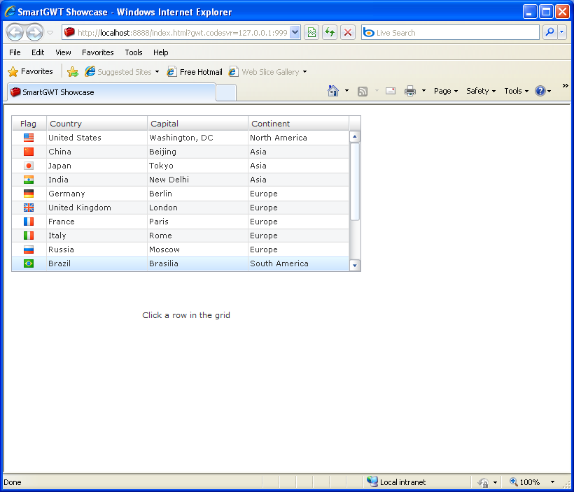Click the France flag icon
The image size is (574, 492).
click(x=29, y=222)
